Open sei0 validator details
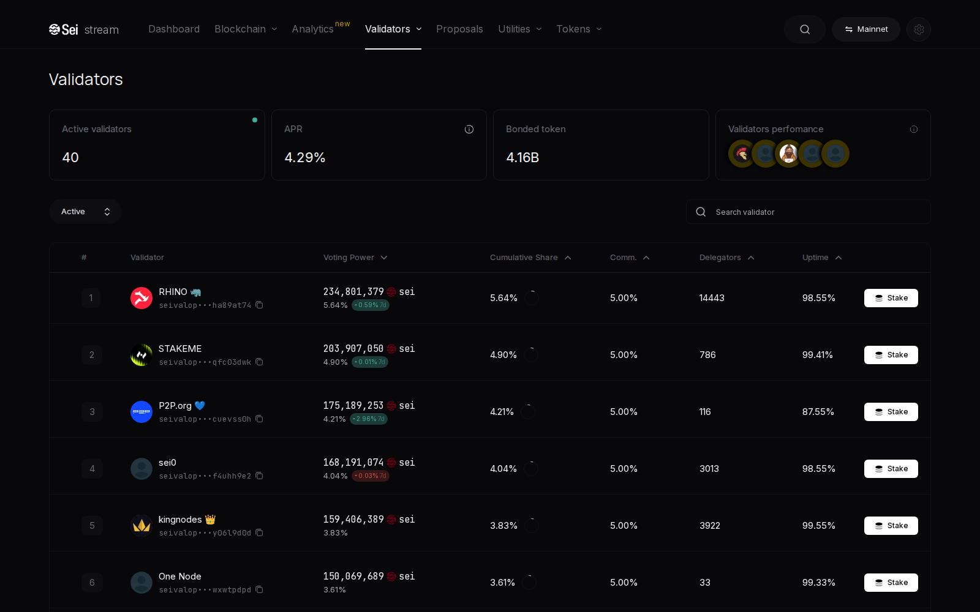The width and height of the screenshot is (980, 612). pos(167,463)
